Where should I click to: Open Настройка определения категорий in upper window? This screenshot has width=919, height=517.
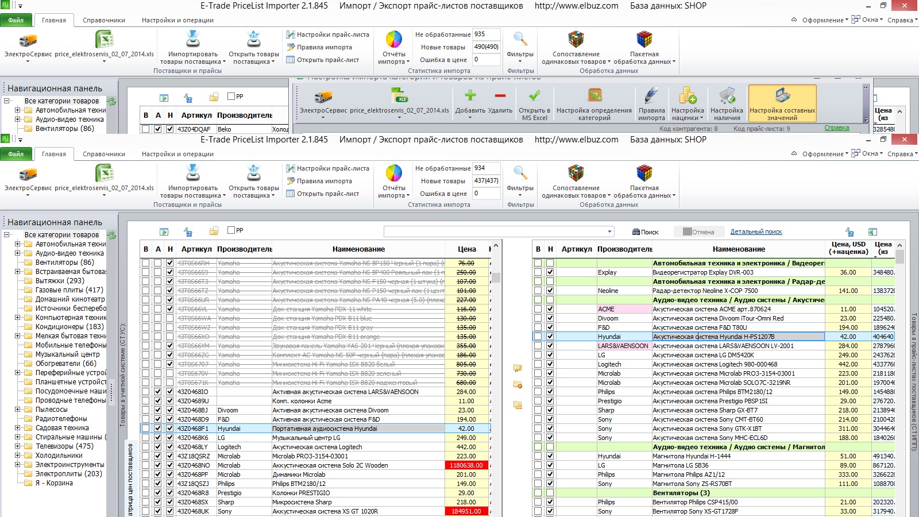(594, 96)
